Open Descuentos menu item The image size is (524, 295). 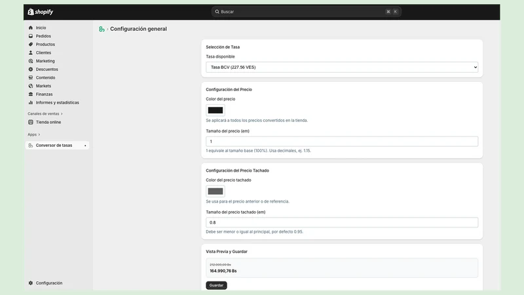[x=47, y=69]
